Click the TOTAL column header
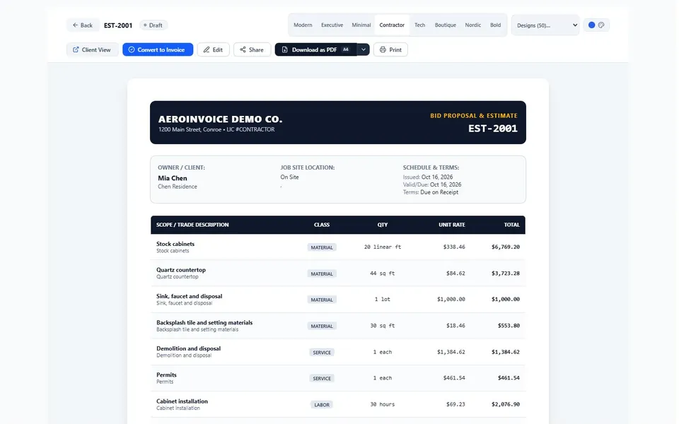Viewport: 679px width, 424px height. click(x=511, y=225)
